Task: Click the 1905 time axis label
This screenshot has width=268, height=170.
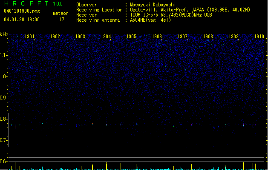Action: (131, 37)
